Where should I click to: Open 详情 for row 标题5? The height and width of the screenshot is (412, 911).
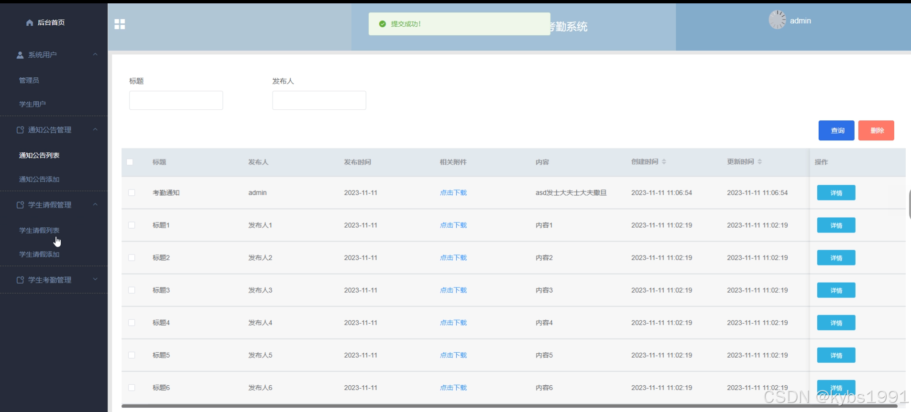[836, 355]
